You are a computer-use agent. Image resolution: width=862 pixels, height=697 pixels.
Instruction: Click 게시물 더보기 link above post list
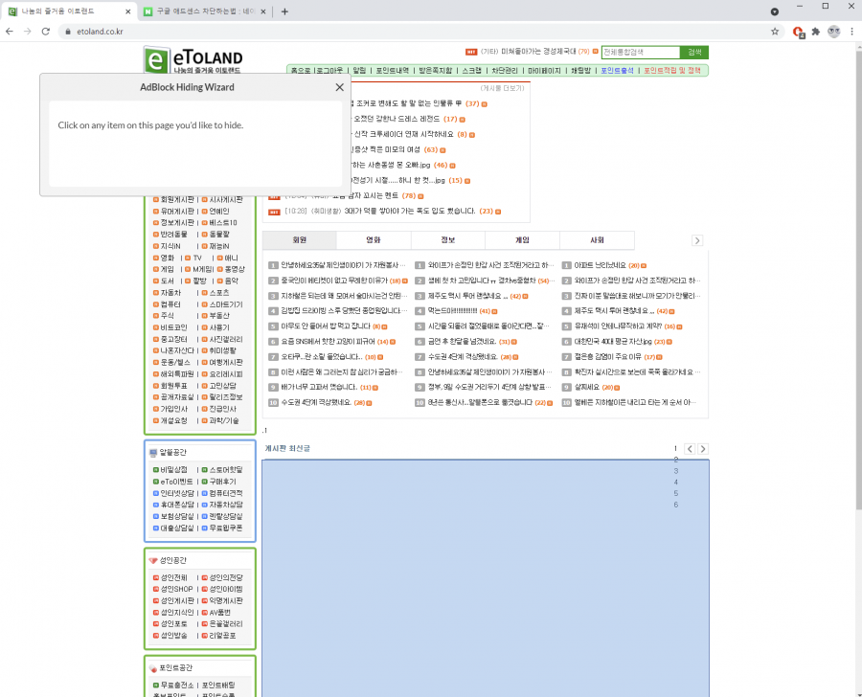(x=503, y=88)
